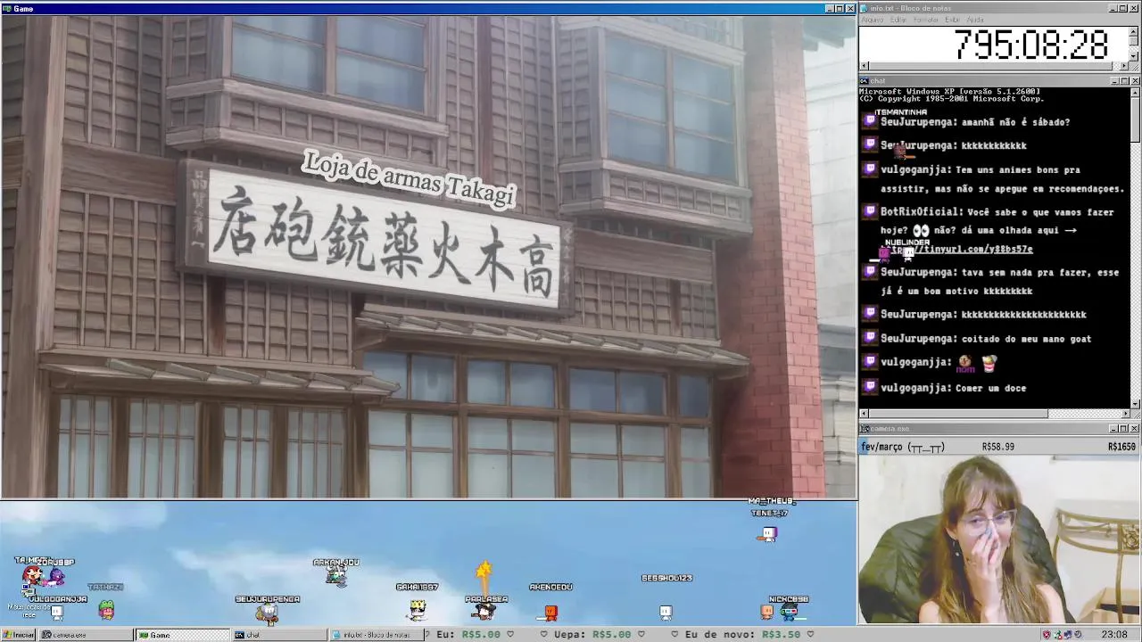Click Notepad vertical scrollbar up arrow

pyautogui.click(x=1134, y=31)
